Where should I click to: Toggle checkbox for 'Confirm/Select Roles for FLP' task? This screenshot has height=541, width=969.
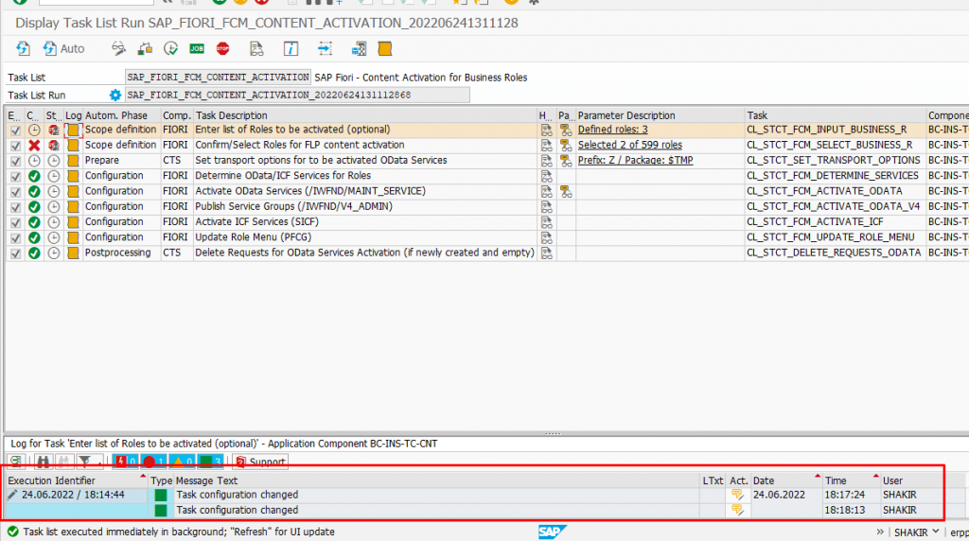[15, 146]
